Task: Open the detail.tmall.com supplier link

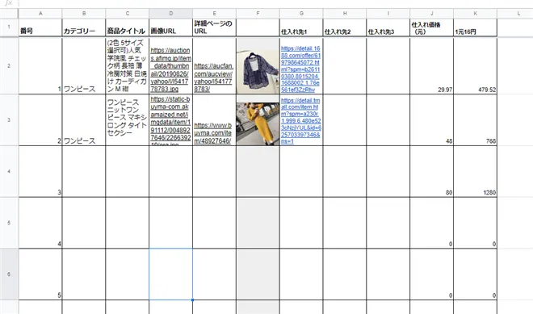Action: pyautogui.click(x=301, y=120)
